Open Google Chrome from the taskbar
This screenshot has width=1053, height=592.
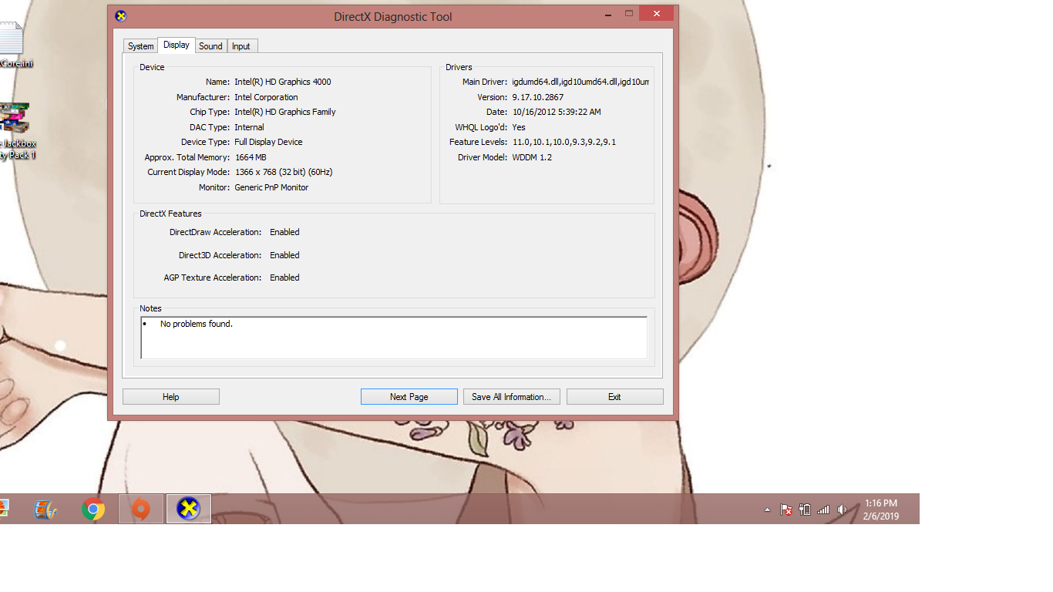[93, 510]
